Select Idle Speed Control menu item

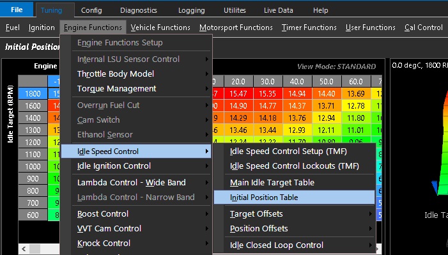coord(136,151)
